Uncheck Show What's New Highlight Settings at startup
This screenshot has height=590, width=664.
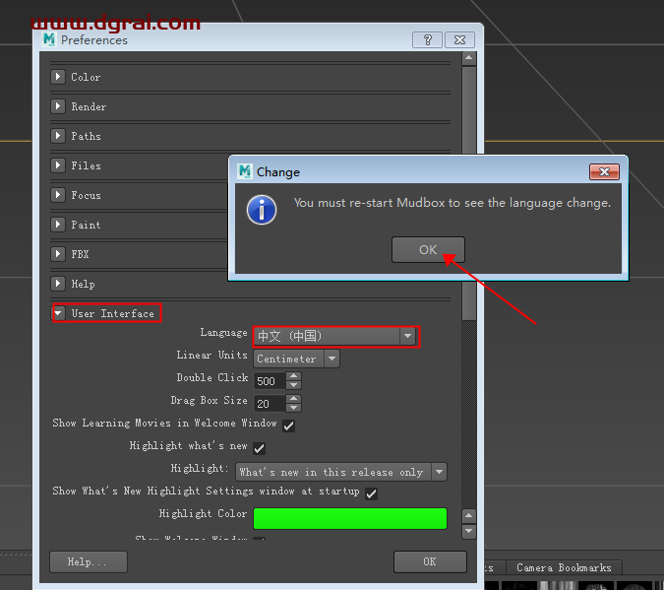[372, 493]
